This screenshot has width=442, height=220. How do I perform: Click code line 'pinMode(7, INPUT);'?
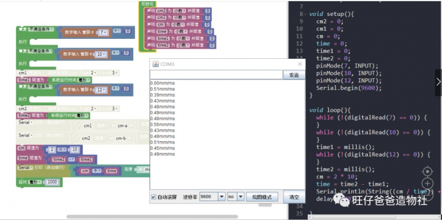pos(347,65)
